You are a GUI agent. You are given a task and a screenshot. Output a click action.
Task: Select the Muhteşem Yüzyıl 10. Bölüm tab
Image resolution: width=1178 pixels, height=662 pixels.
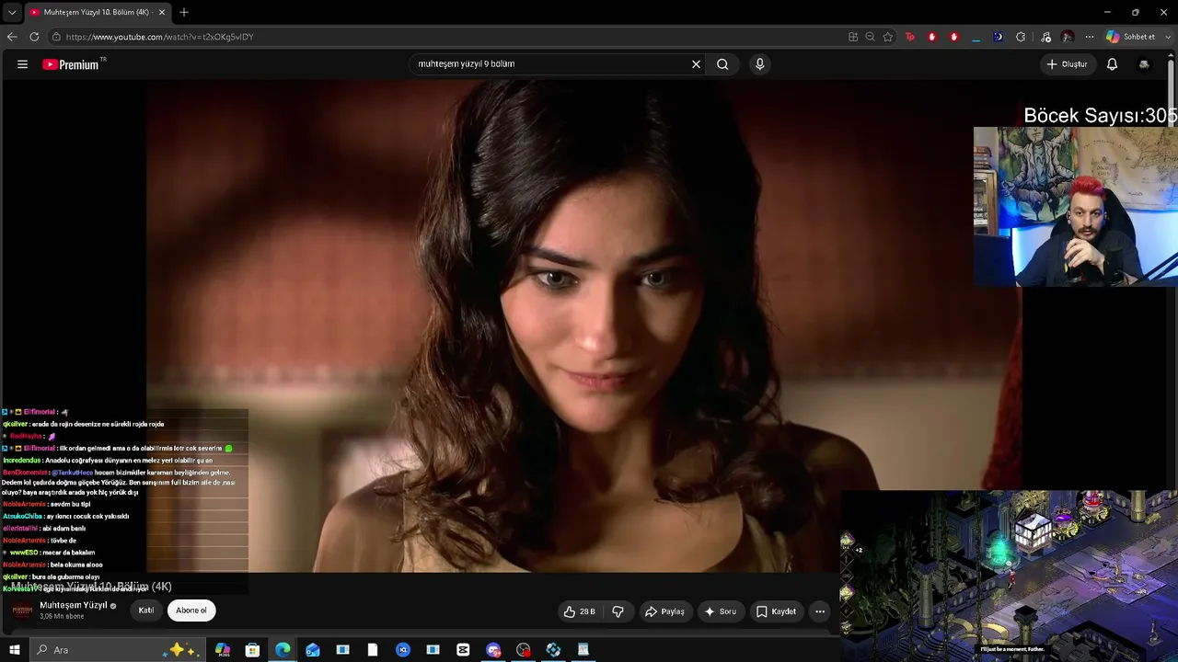tap(97, 13)
